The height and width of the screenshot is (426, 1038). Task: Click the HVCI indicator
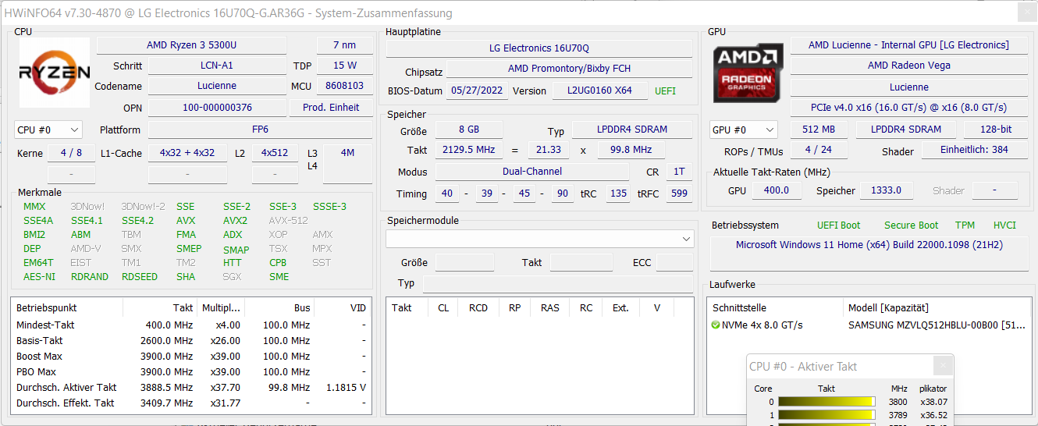coord(1004,225)
